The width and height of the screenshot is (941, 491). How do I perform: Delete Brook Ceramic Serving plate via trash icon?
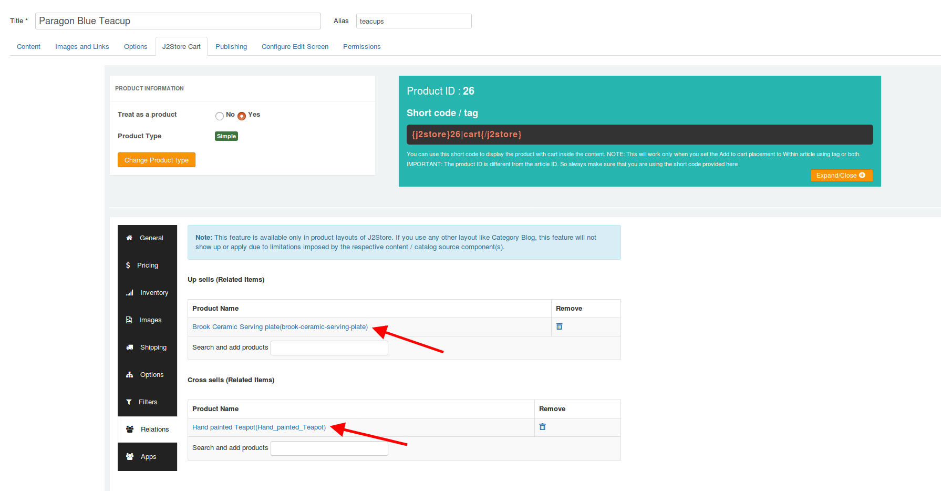(559, 326)
